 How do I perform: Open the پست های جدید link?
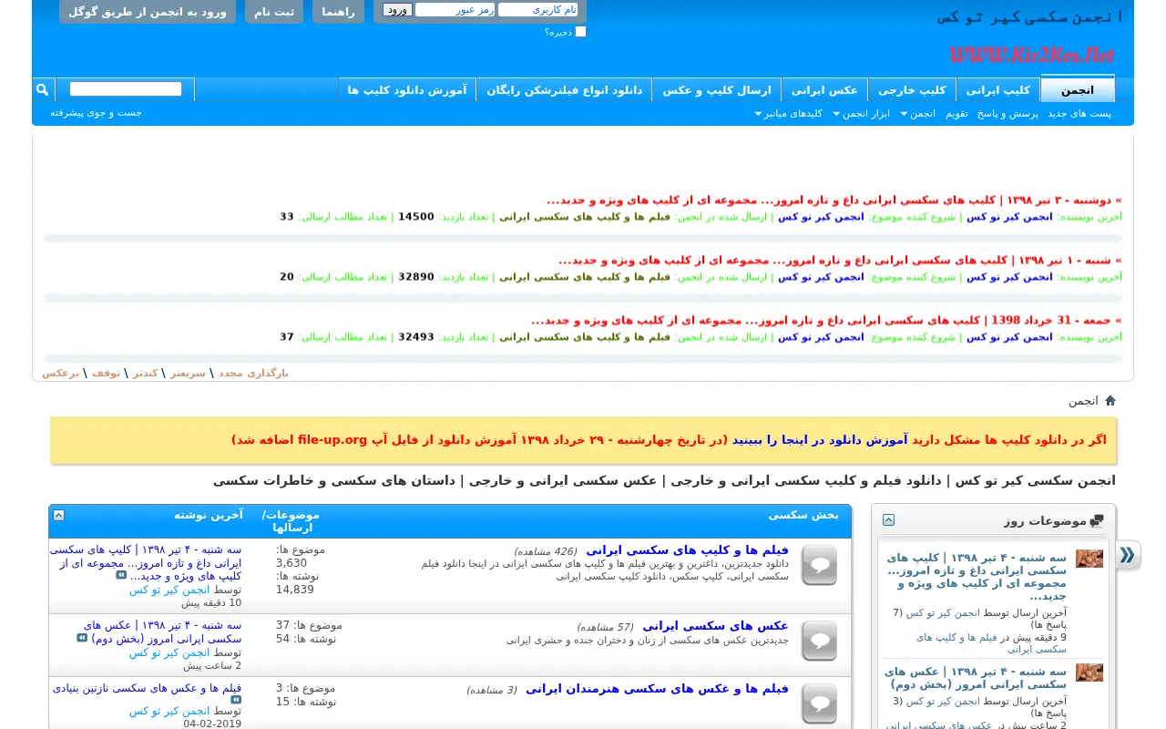(x=1079, y=114)
